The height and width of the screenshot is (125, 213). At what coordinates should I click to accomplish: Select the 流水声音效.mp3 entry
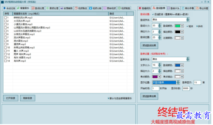69,38
